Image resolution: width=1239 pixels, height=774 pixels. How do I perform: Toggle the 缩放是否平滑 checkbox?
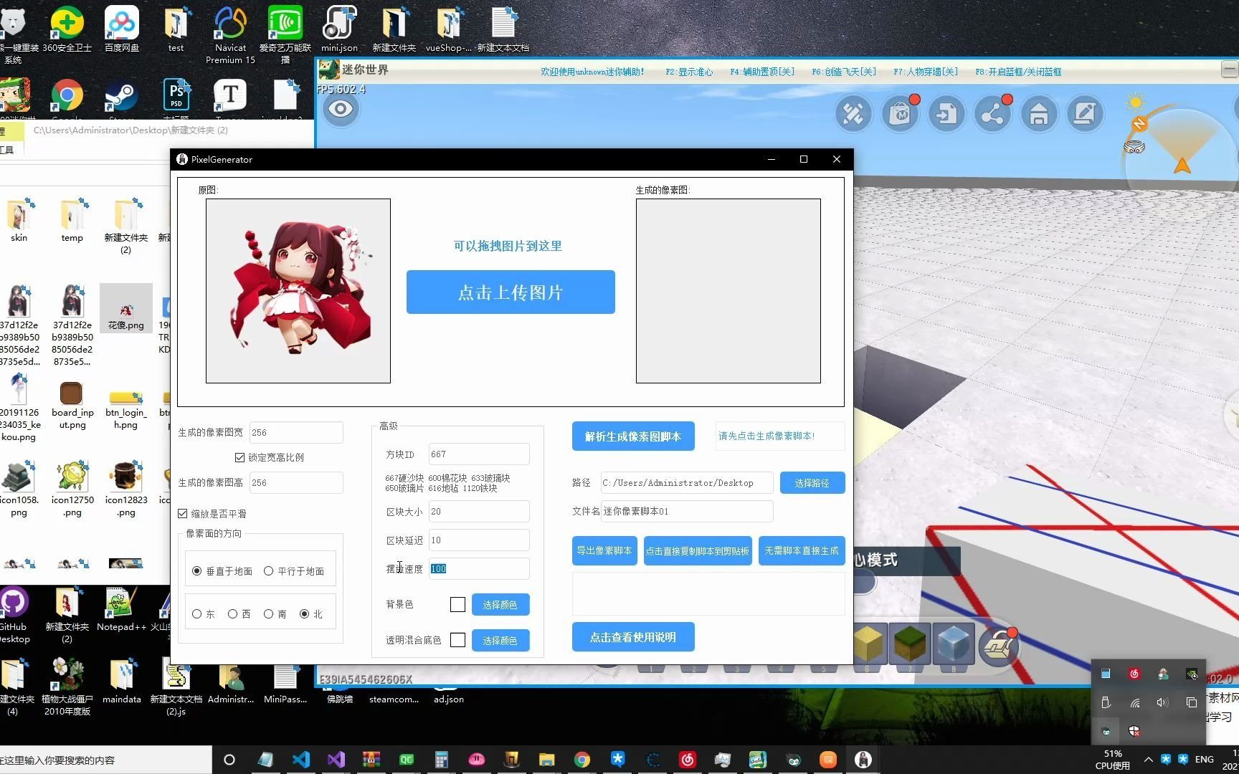(183, 514)
